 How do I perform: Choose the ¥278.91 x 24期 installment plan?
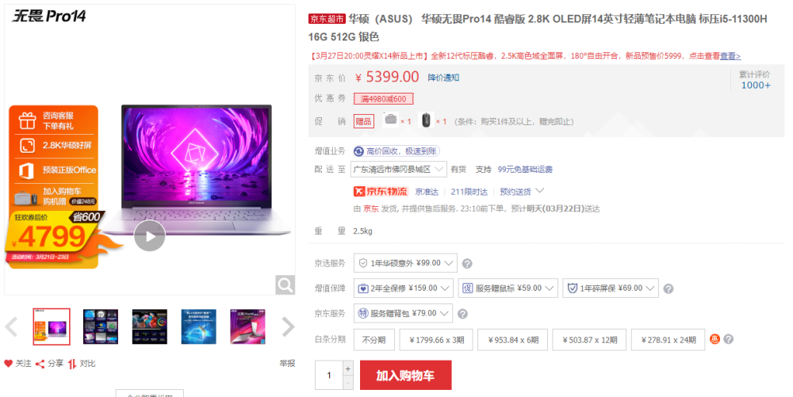pyautogui.click(x=668, y=340)
